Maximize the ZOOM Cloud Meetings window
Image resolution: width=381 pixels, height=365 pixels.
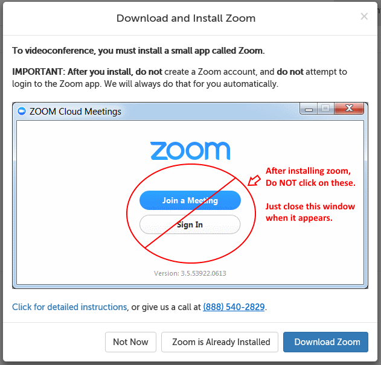click(x=325, y=109)
